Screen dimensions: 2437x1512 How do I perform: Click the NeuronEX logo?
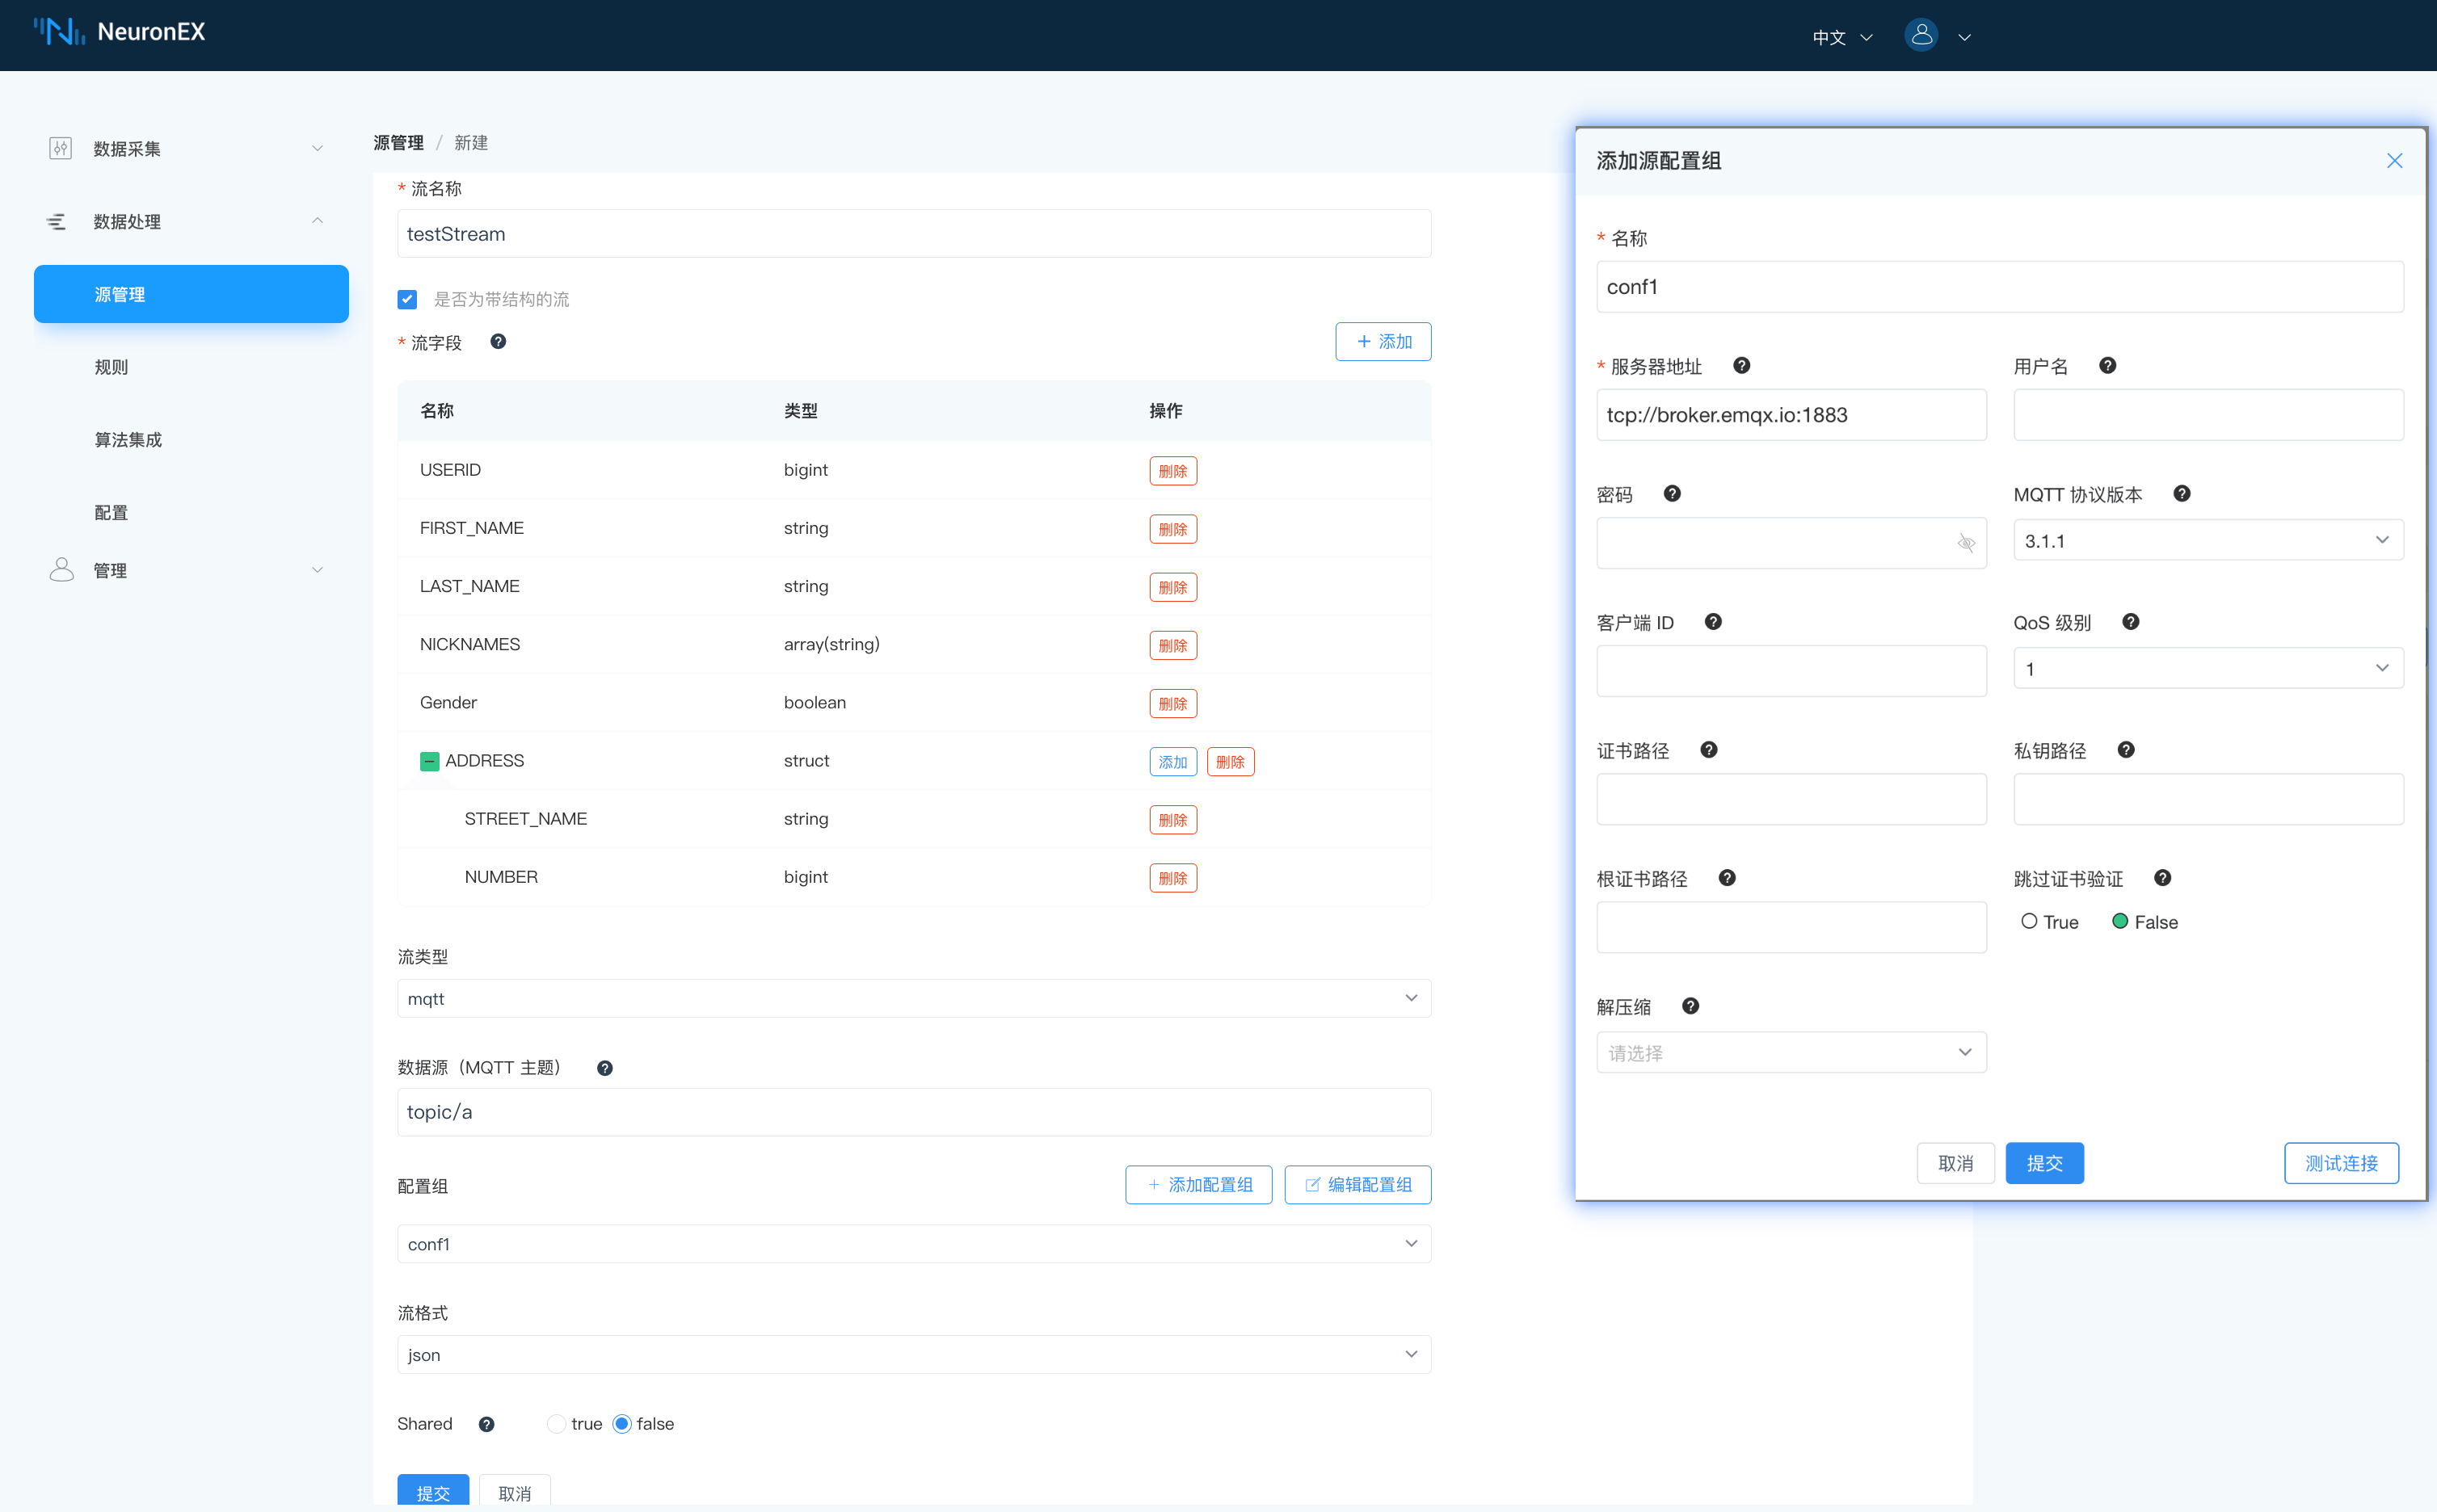pos(119,32)
